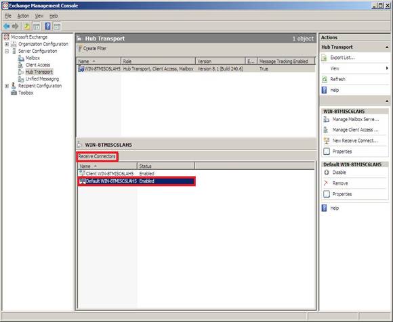The width and height of the screenshot is (393, 322).
Task: Click the Export List icon
Action: click(324, 57)
